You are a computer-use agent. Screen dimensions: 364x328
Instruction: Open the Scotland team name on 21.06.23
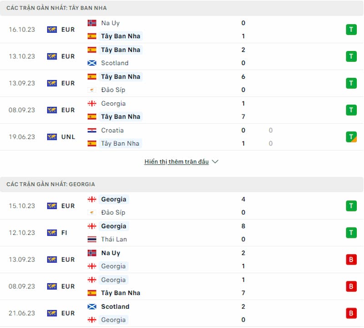[115, 307]
